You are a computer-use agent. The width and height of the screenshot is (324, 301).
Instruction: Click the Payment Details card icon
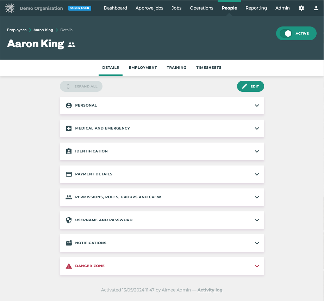69,174
